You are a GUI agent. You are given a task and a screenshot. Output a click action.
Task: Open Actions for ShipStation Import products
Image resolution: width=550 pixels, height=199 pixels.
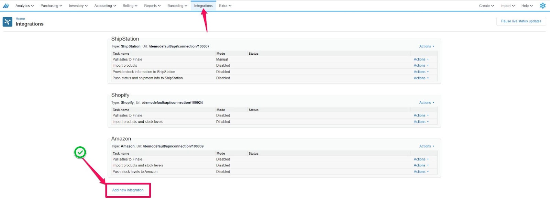(x=421, y=66)
